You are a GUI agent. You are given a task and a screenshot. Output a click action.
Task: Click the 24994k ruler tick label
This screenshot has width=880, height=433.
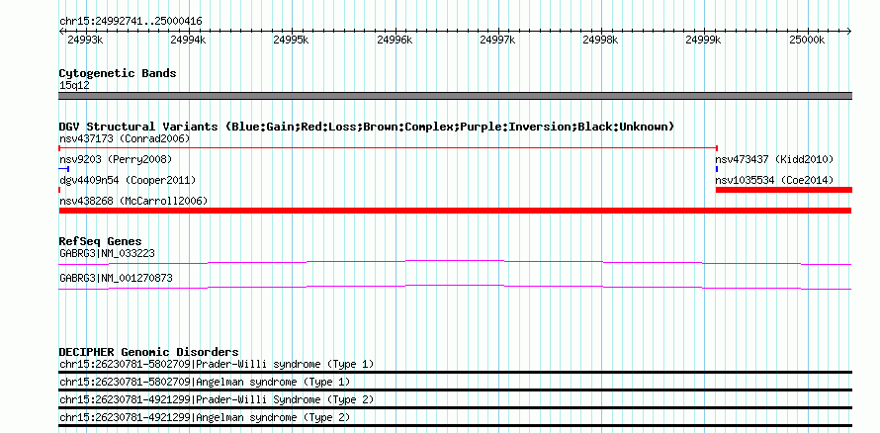[x=189, y=40]
